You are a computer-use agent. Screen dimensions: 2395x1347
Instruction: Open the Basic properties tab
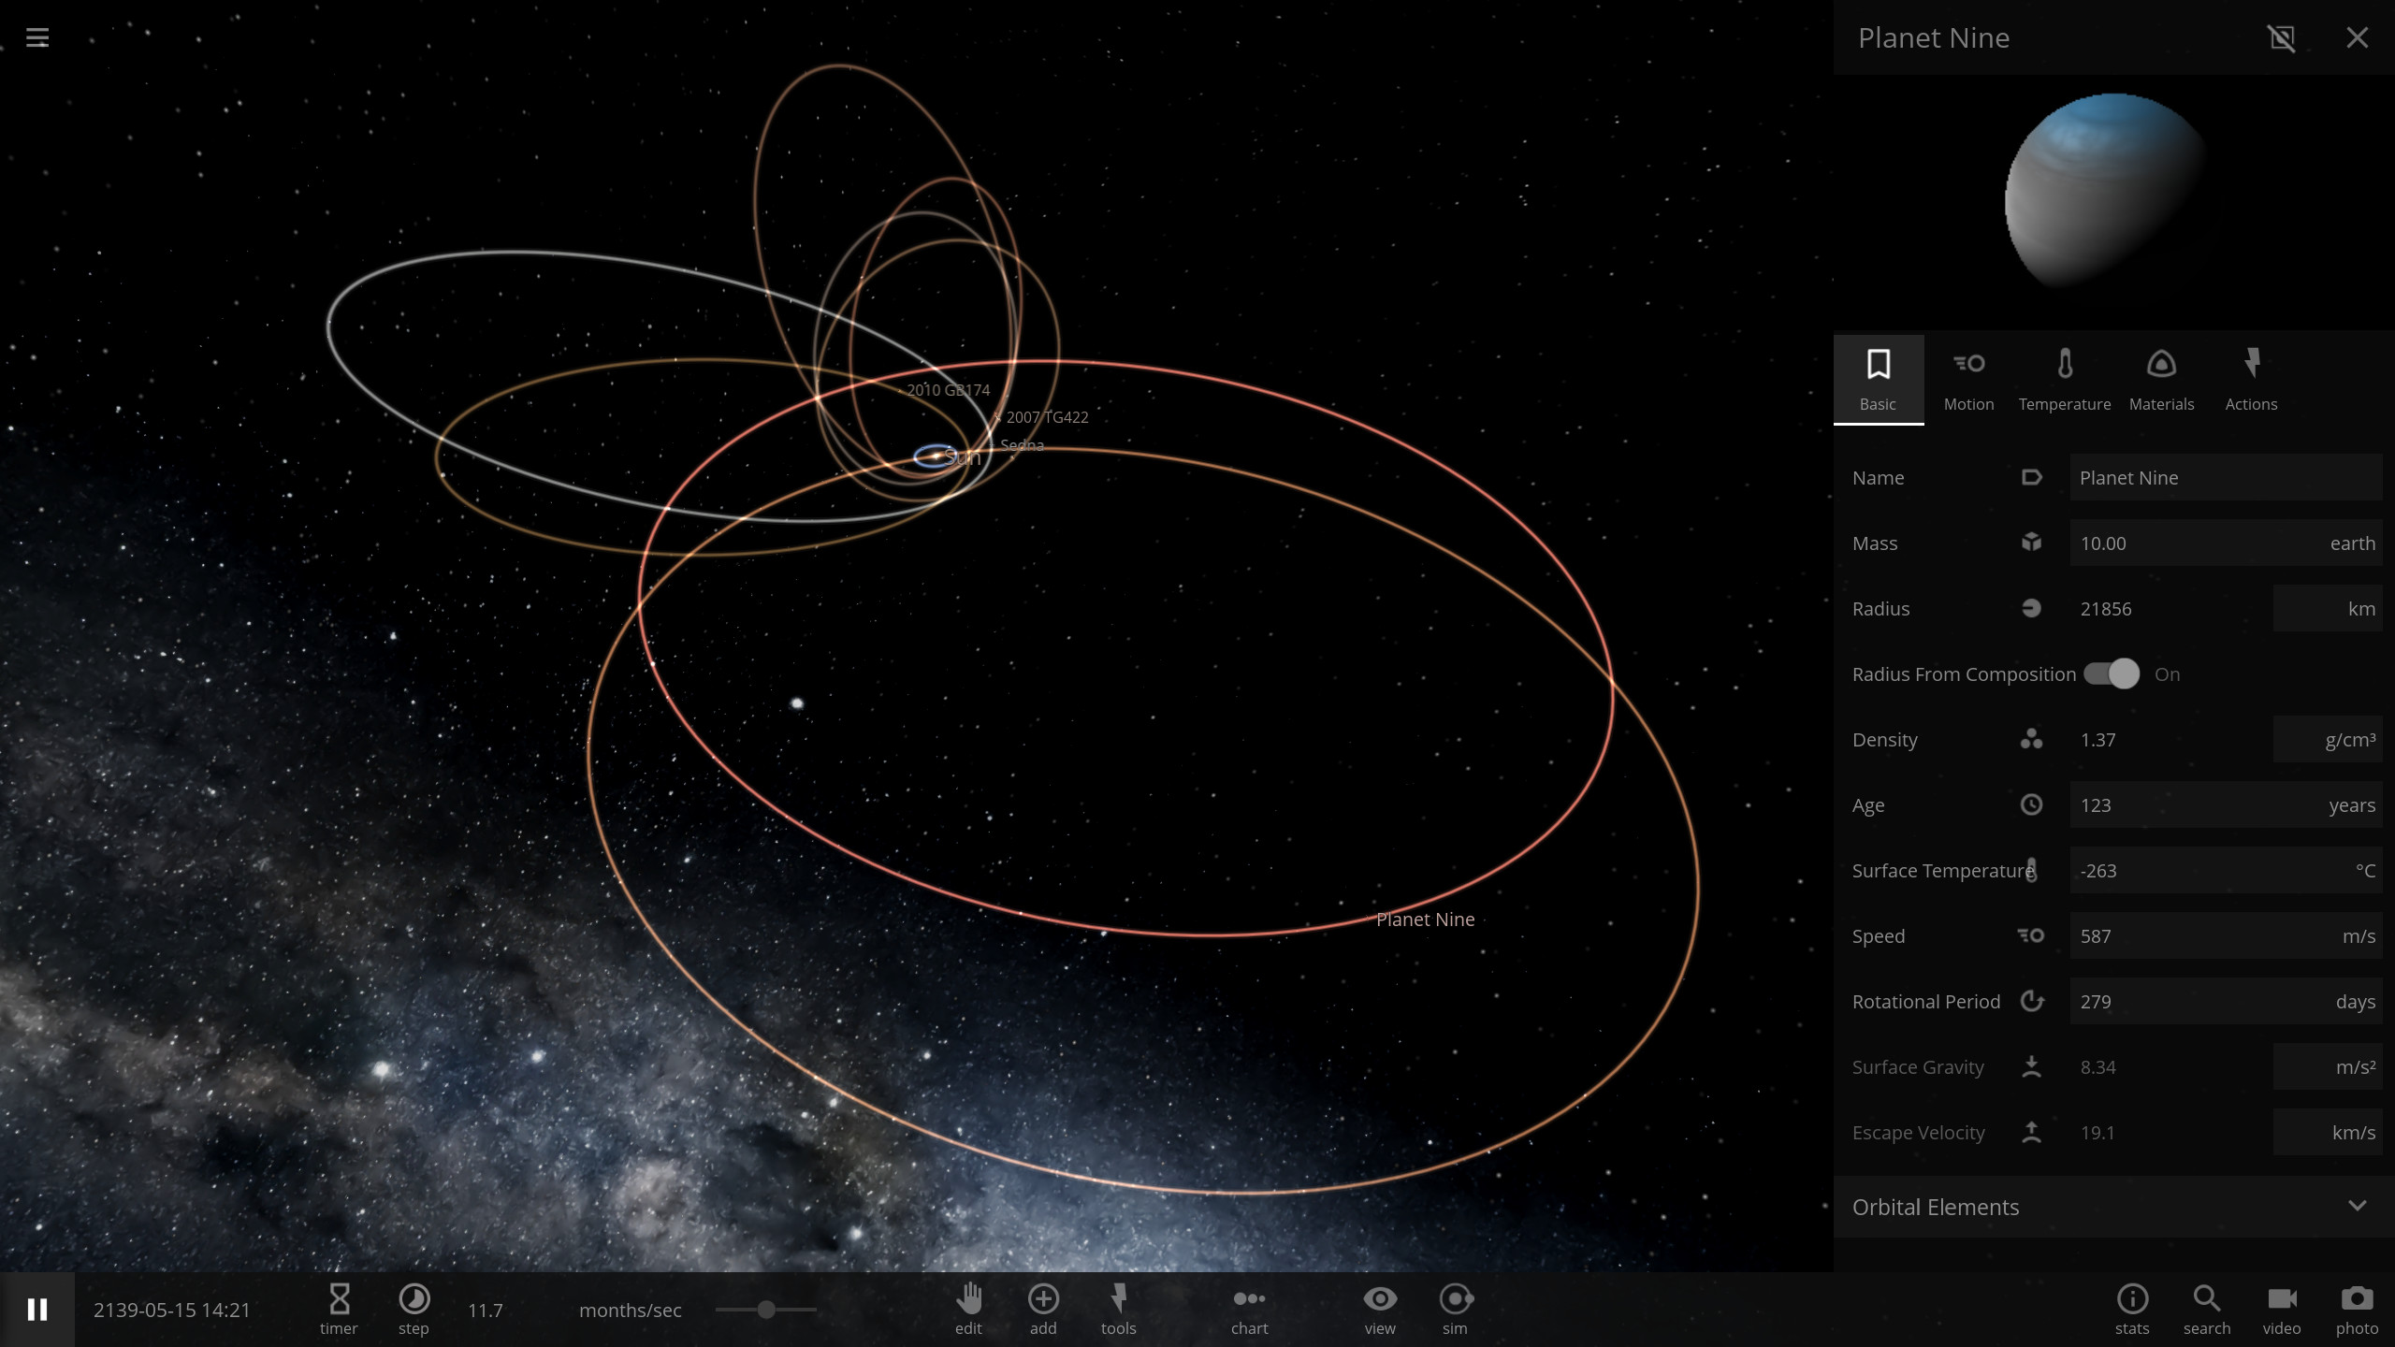click(x=1877, y=378)
